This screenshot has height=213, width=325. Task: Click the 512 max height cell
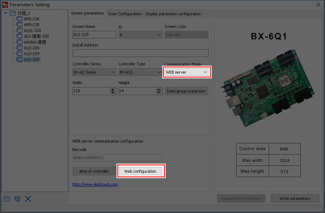point(284,171)
